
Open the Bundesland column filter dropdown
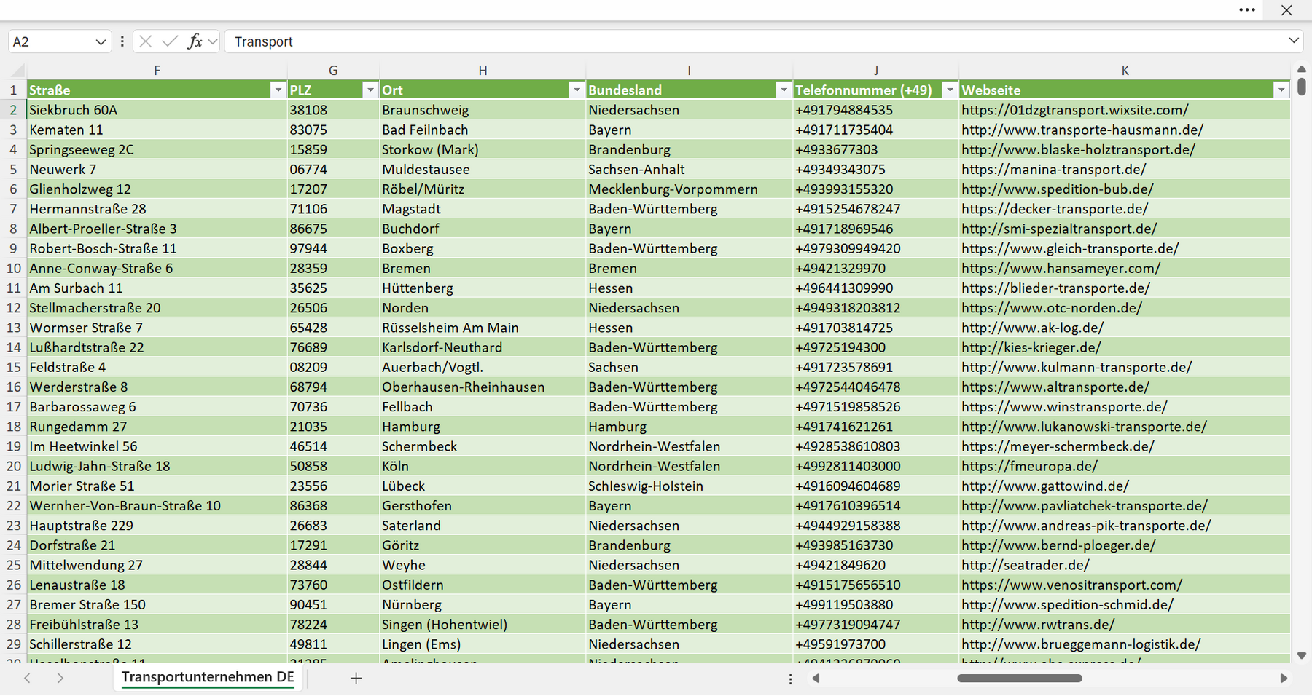pos(784,90)
